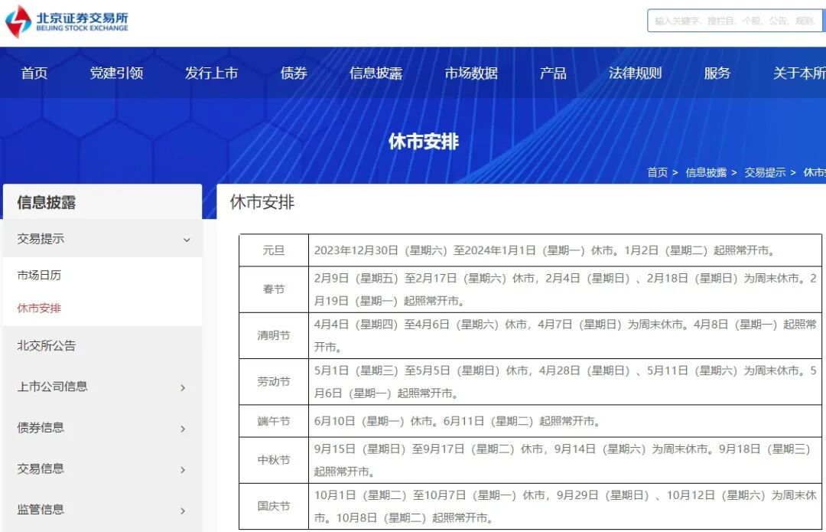826x532 pixels.
Task: Select the 债券 navigation menu
Action: 293,73
